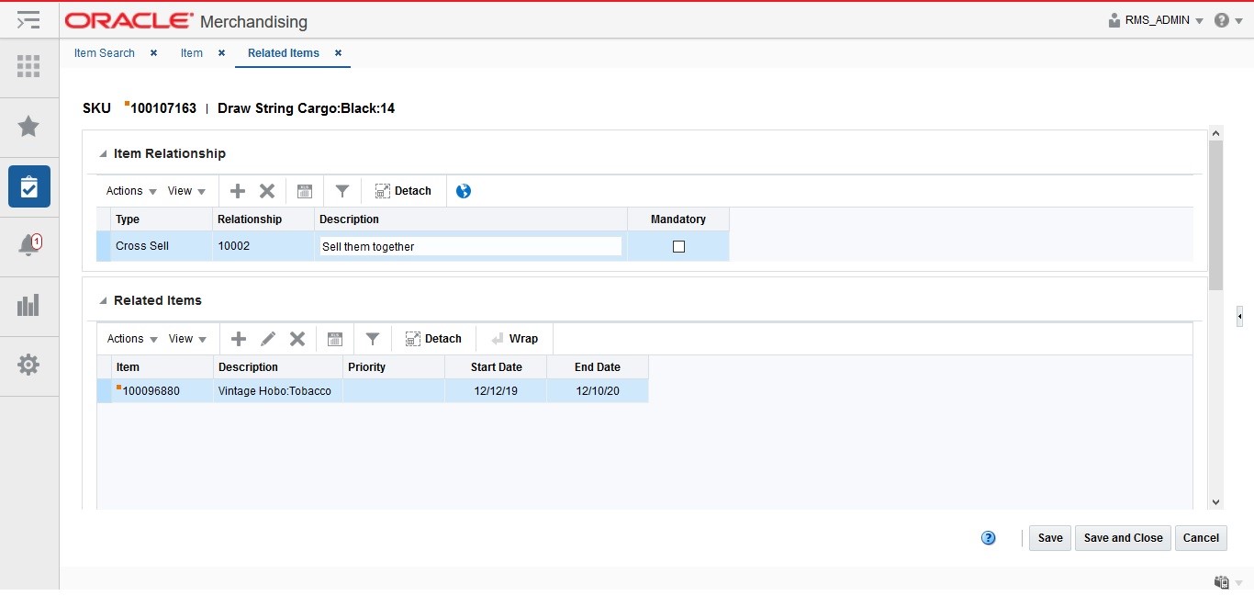Open Actions menu in Item Relationship

[131, 191]
